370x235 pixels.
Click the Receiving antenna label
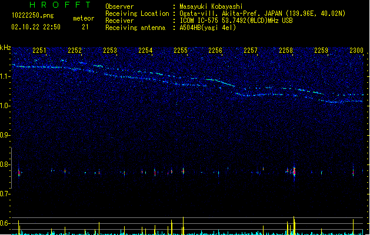[135, 28]
